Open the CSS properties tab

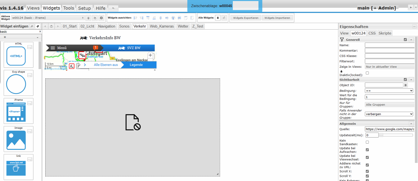click(x=372, y=33)
